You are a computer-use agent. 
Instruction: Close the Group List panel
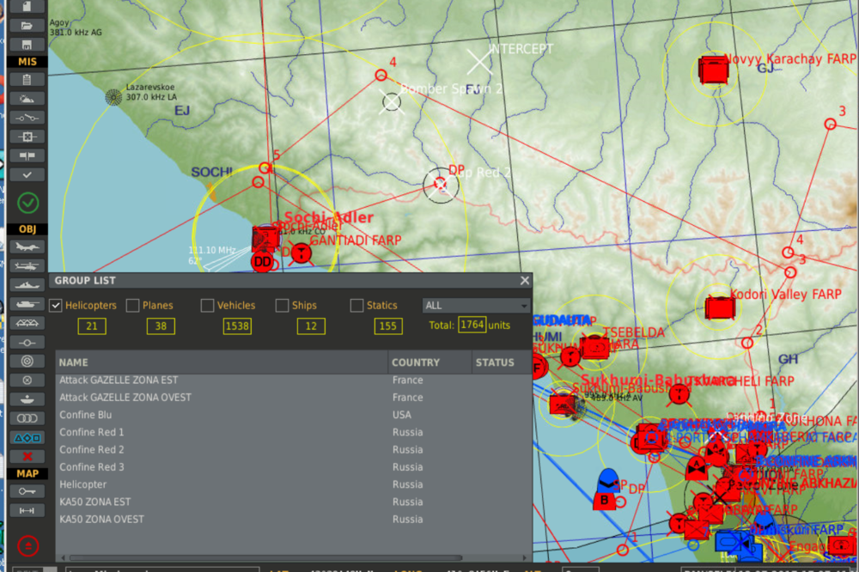[525, 281]
